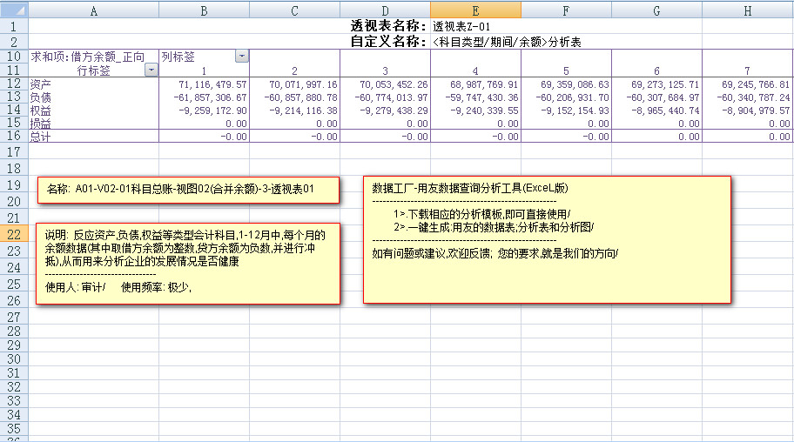The width and height of the screenshot is (794, 442).
Task: Select the yellow A01-V02-01科目总账 name box
Action: 187,189
